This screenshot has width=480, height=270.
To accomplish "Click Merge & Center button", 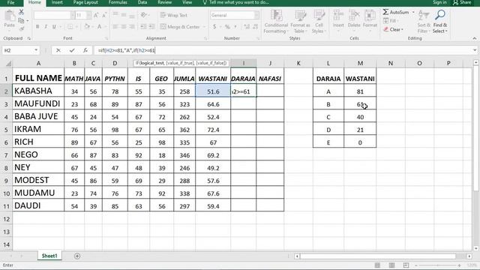I will [x=180, y=27].
